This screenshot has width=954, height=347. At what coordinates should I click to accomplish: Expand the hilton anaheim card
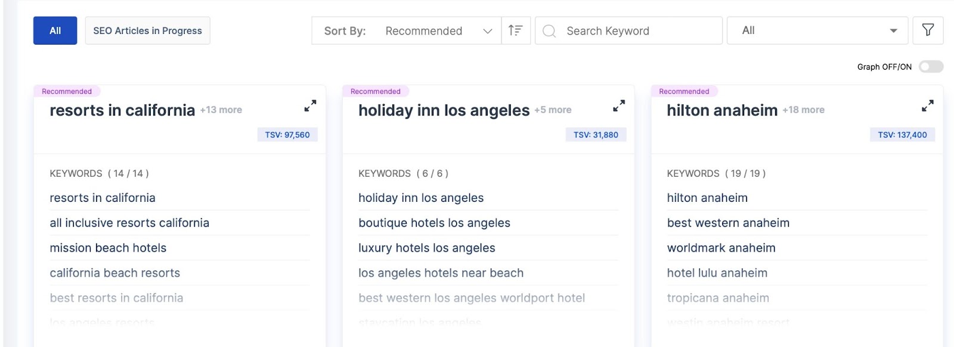coord(927,106)
